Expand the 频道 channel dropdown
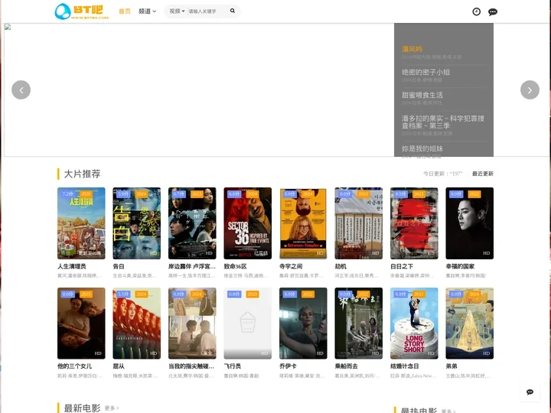Screen dimensions: 551x413 pyautogui.click(x=147, y=11)
